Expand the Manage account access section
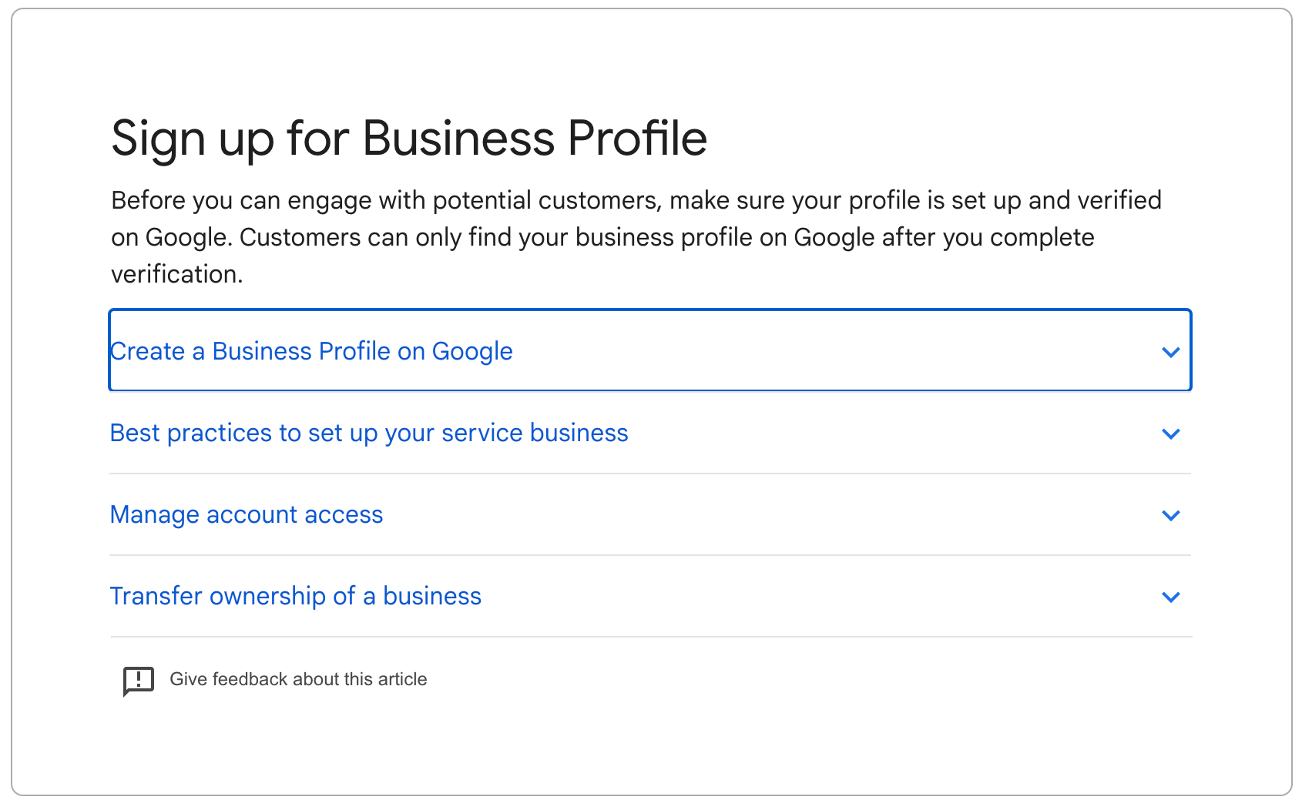Image resolution: width=1302 pixels, height=810 pixels. click(x=247, y=514)
